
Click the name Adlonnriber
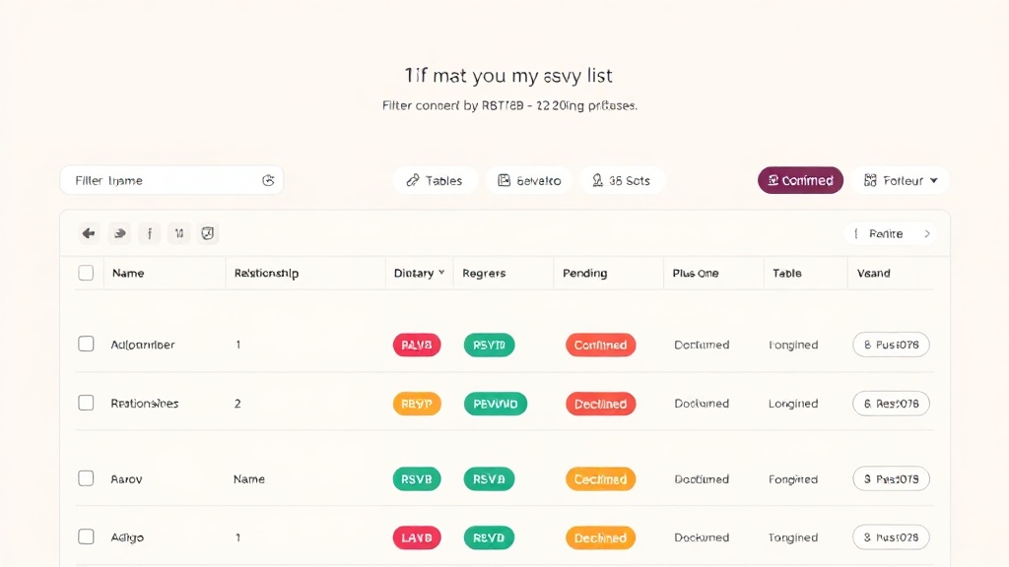coord(143,345)
